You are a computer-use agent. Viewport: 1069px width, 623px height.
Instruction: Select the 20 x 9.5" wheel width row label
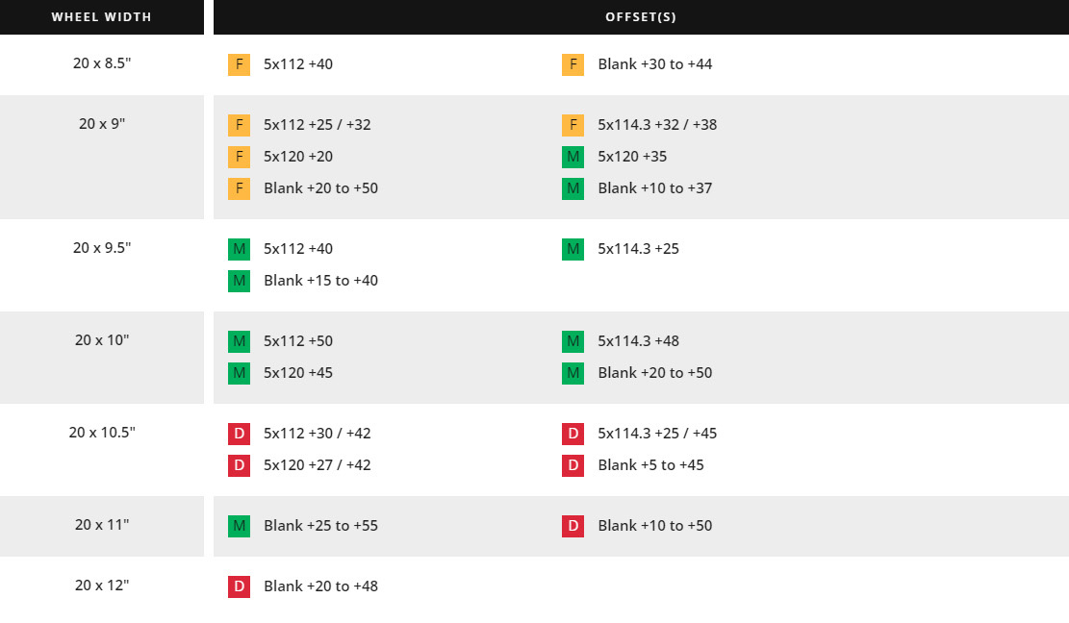point(102,247)
